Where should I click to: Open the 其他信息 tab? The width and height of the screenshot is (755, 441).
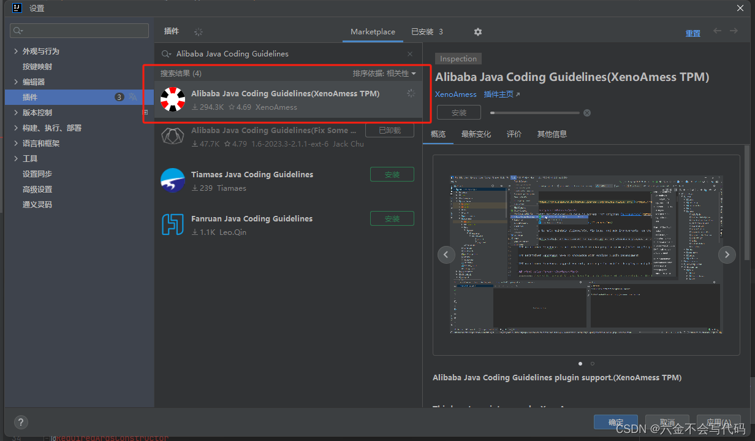552,134
